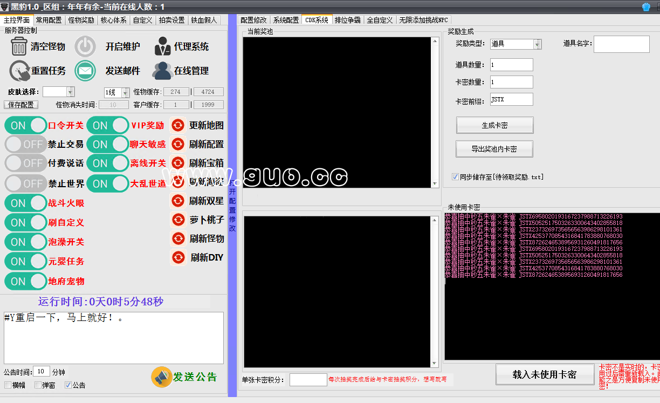Switch to the 常用配置 tab
The image size is (660, 403).
49,20
